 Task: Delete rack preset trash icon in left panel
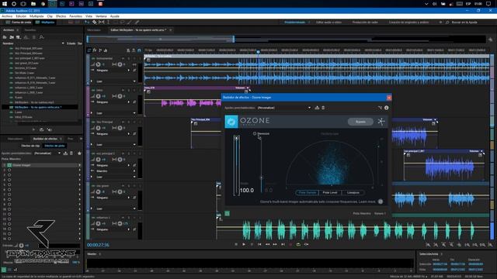tap(71, 153)
